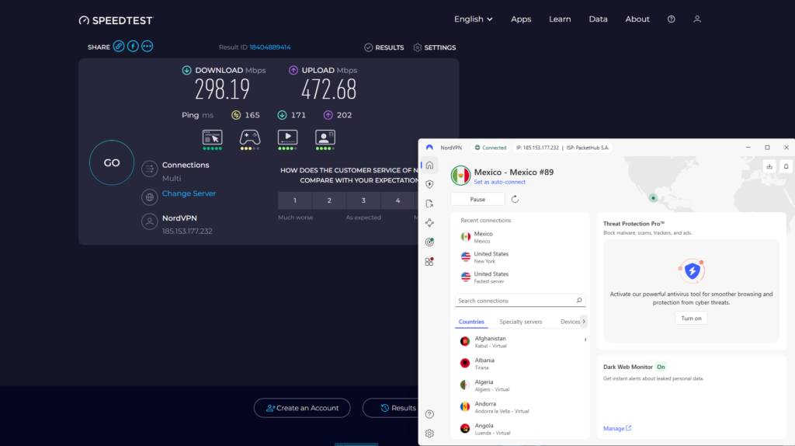Open the Speedtest help icon

[672, 19]
